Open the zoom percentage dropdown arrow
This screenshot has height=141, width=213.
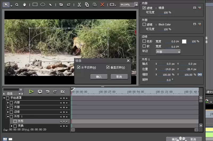136,5
